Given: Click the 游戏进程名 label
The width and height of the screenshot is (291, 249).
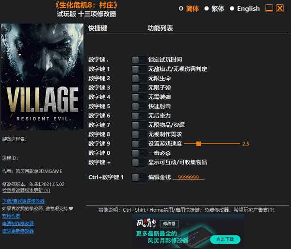Looking at the screenshot, I should click(x=15, y=139).
